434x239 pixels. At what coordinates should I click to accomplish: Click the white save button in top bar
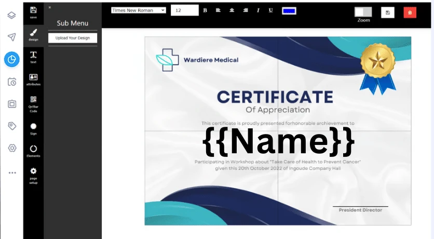387,12
